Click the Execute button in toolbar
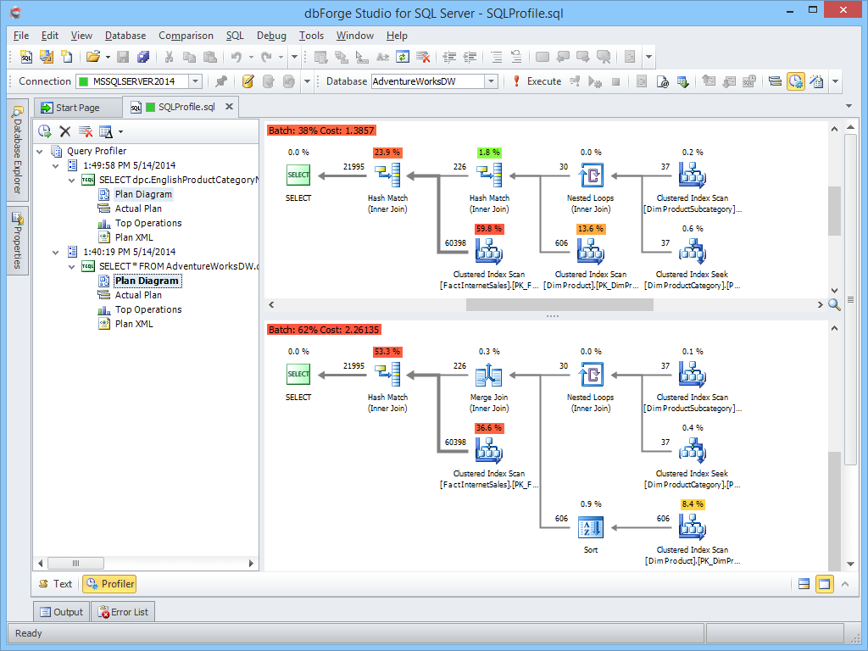This screenshot has height=651, width=868. 537,81
